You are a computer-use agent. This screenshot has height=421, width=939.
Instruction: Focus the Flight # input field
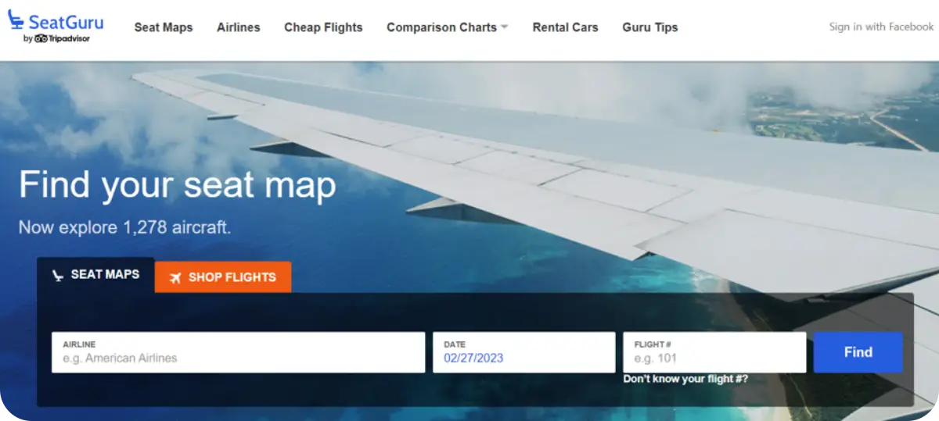point(714,352)
